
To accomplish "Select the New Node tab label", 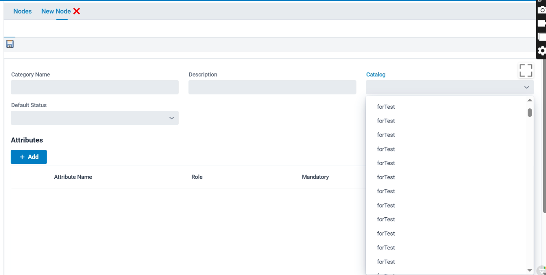I will pos(56,11).
